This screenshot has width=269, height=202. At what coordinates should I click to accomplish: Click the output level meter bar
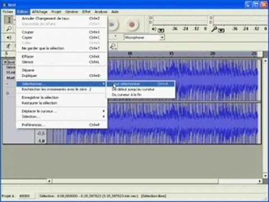coord(180,20)
